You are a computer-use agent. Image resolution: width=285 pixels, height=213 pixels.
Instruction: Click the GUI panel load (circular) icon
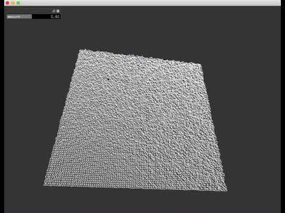pos(53,11)
